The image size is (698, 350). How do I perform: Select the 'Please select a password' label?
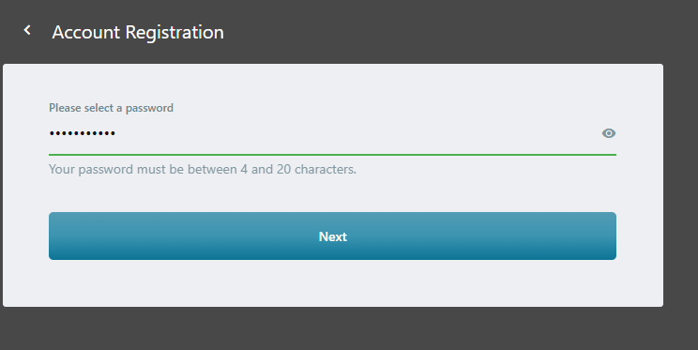112,108
